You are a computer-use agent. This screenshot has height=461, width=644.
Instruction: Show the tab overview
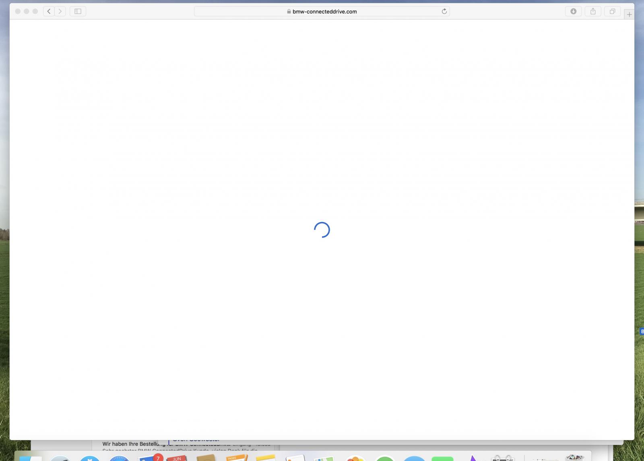click(x=612, y=11)
